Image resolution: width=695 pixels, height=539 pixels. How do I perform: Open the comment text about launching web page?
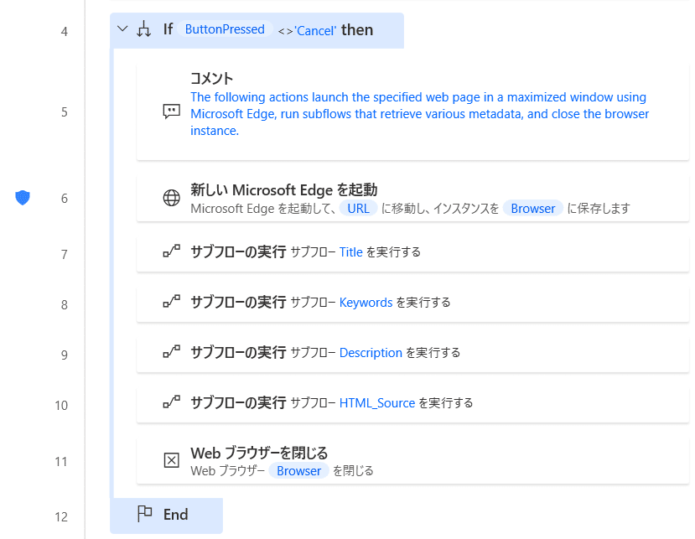pos(419,114)
